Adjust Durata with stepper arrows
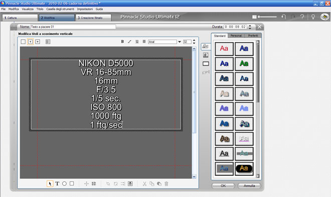Image resolution: width=331 pixels, height=197 pixels. click(x=250, y=27)
